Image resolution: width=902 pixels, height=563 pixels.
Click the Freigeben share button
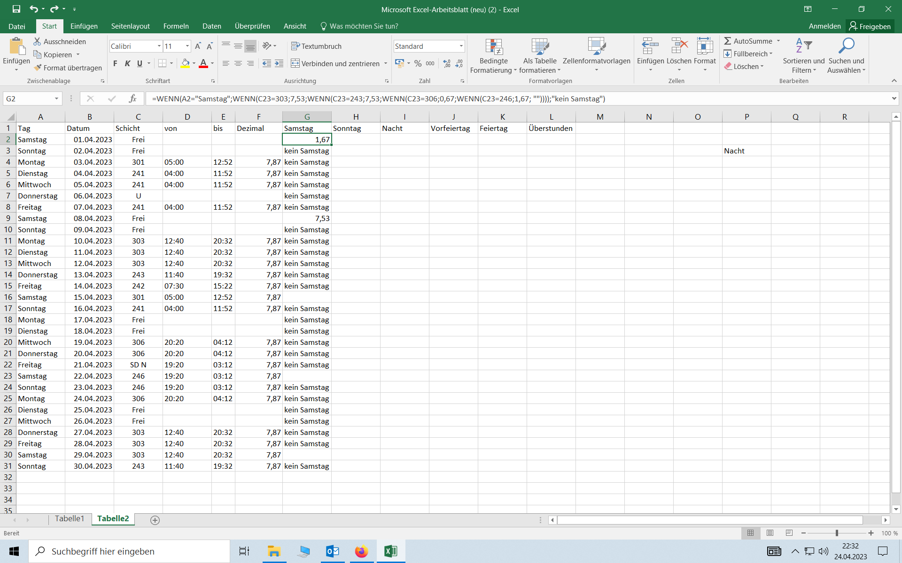(870, 26)
